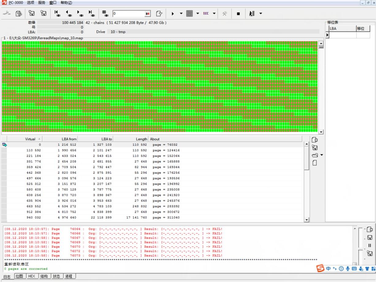The height and width of the screenshot is (282, 376).
Task: Click the grid map toolbar icon
Action: (x=189, y=13)
